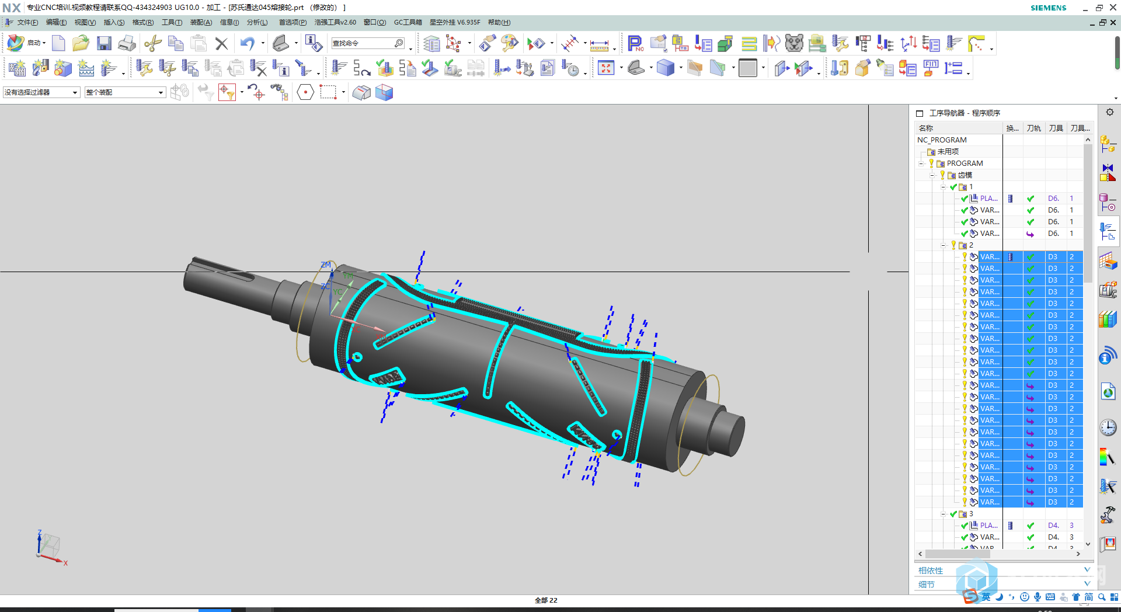Click the navigator scroll up arrow
The width and height of the screenshot is (1121, 612).
(1088, 140)
